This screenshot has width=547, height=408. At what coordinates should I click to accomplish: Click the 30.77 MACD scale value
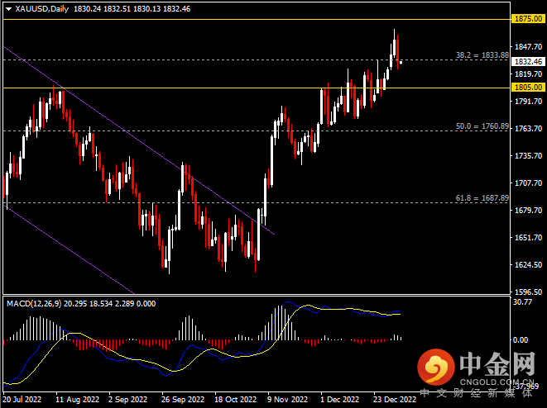522,301
